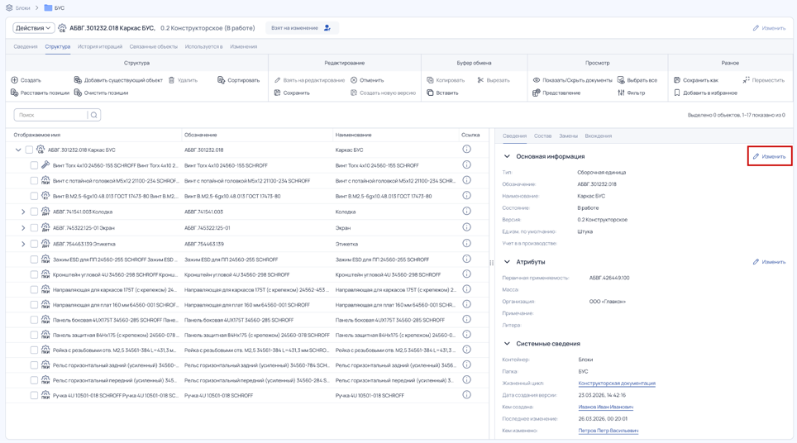Open Иванов Иван Иванович user link
797x443 pixels.
click(x=605, y=407)
